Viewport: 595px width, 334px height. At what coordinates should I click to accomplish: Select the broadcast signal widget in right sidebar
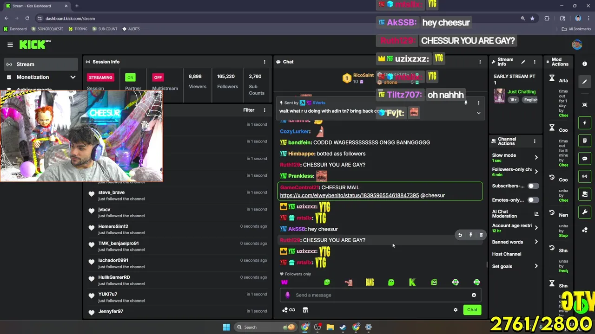coord(585,176)
